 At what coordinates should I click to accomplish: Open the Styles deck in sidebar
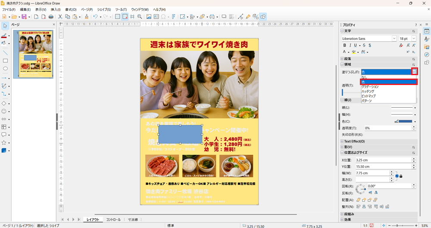[427, 39]
